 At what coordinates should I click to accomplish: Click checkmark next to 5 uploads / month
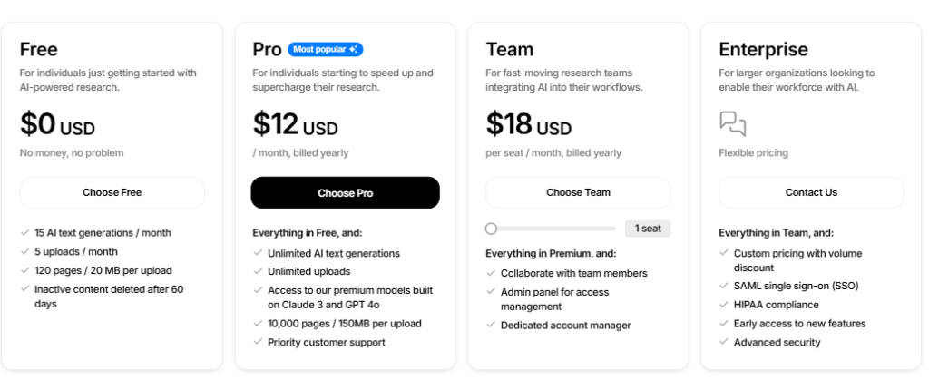[x=24, y=251]
